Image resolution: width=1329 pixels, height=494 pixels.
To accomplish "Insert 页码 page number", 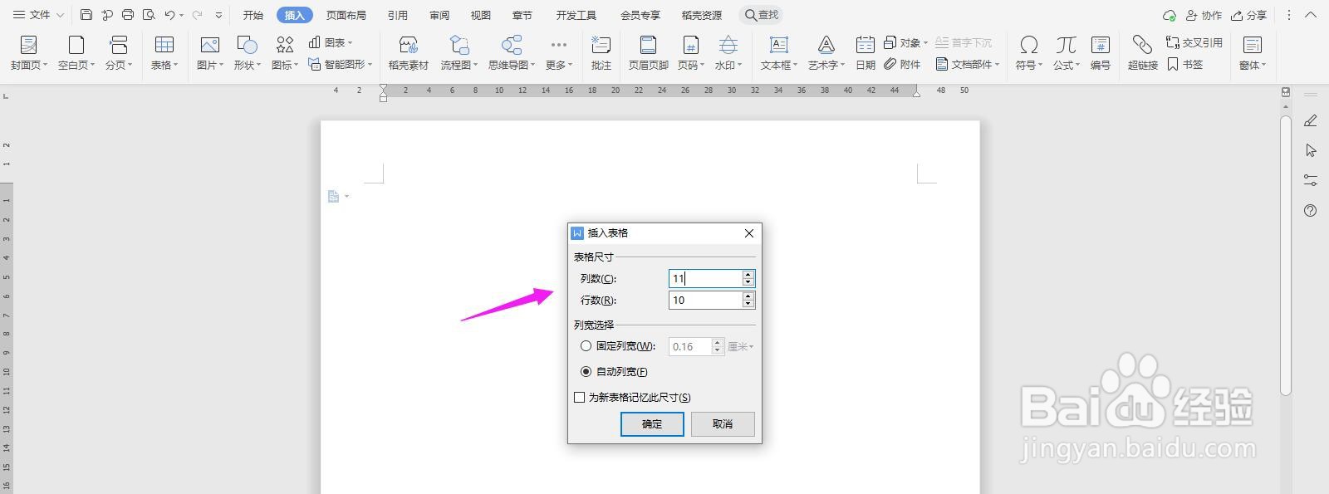I will click(x=691, y=53).
